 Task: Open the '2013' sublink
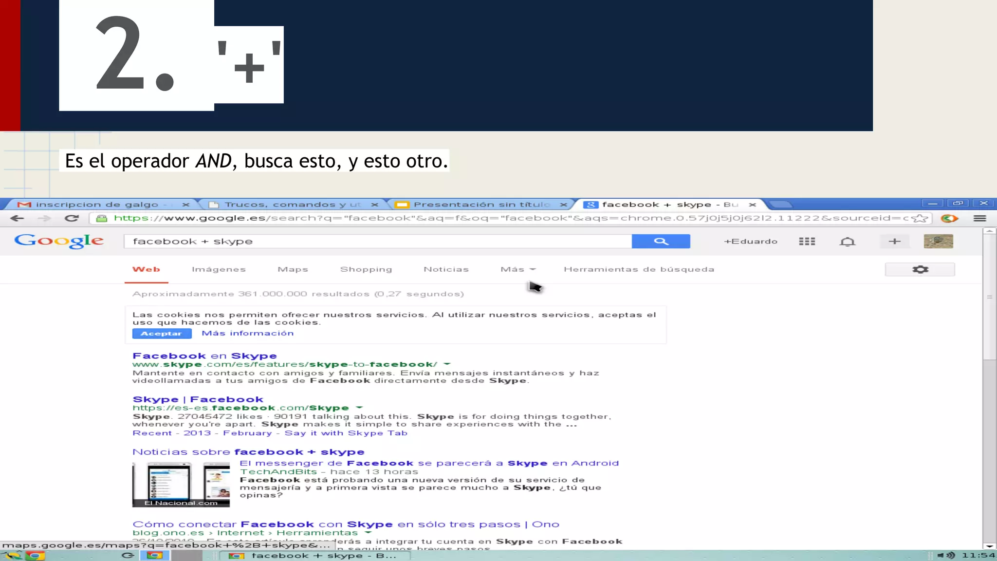point(197,433)
